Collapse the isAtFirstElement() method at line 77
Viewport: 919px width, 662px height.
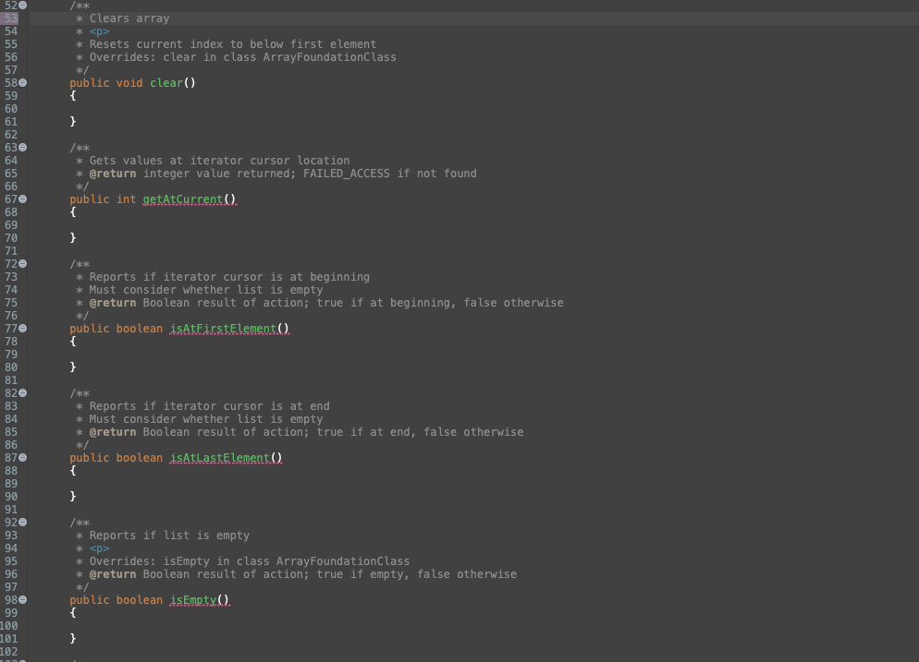click(23, 329)
